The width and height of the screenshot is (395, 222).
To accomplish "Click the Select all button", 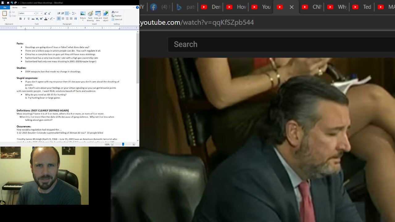I will click(117, 19).
